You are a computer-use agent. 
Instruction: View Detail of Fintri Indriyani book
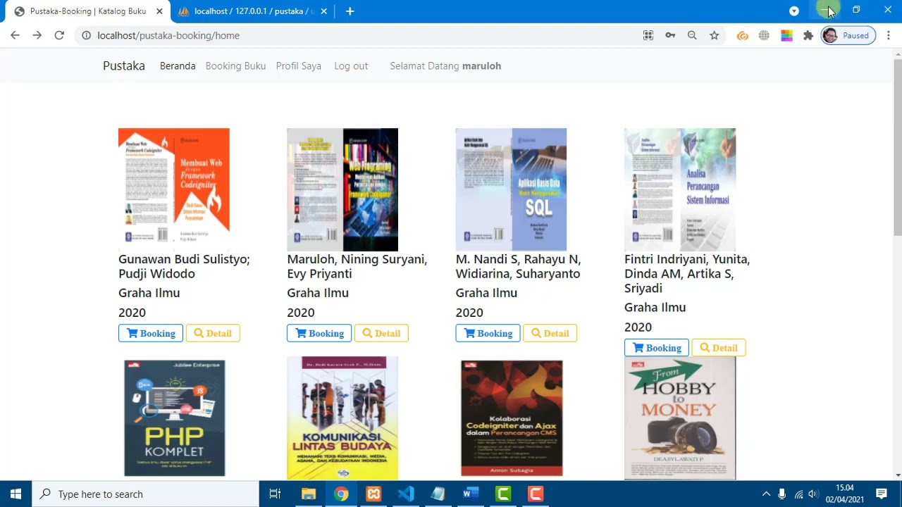(719, 348)
